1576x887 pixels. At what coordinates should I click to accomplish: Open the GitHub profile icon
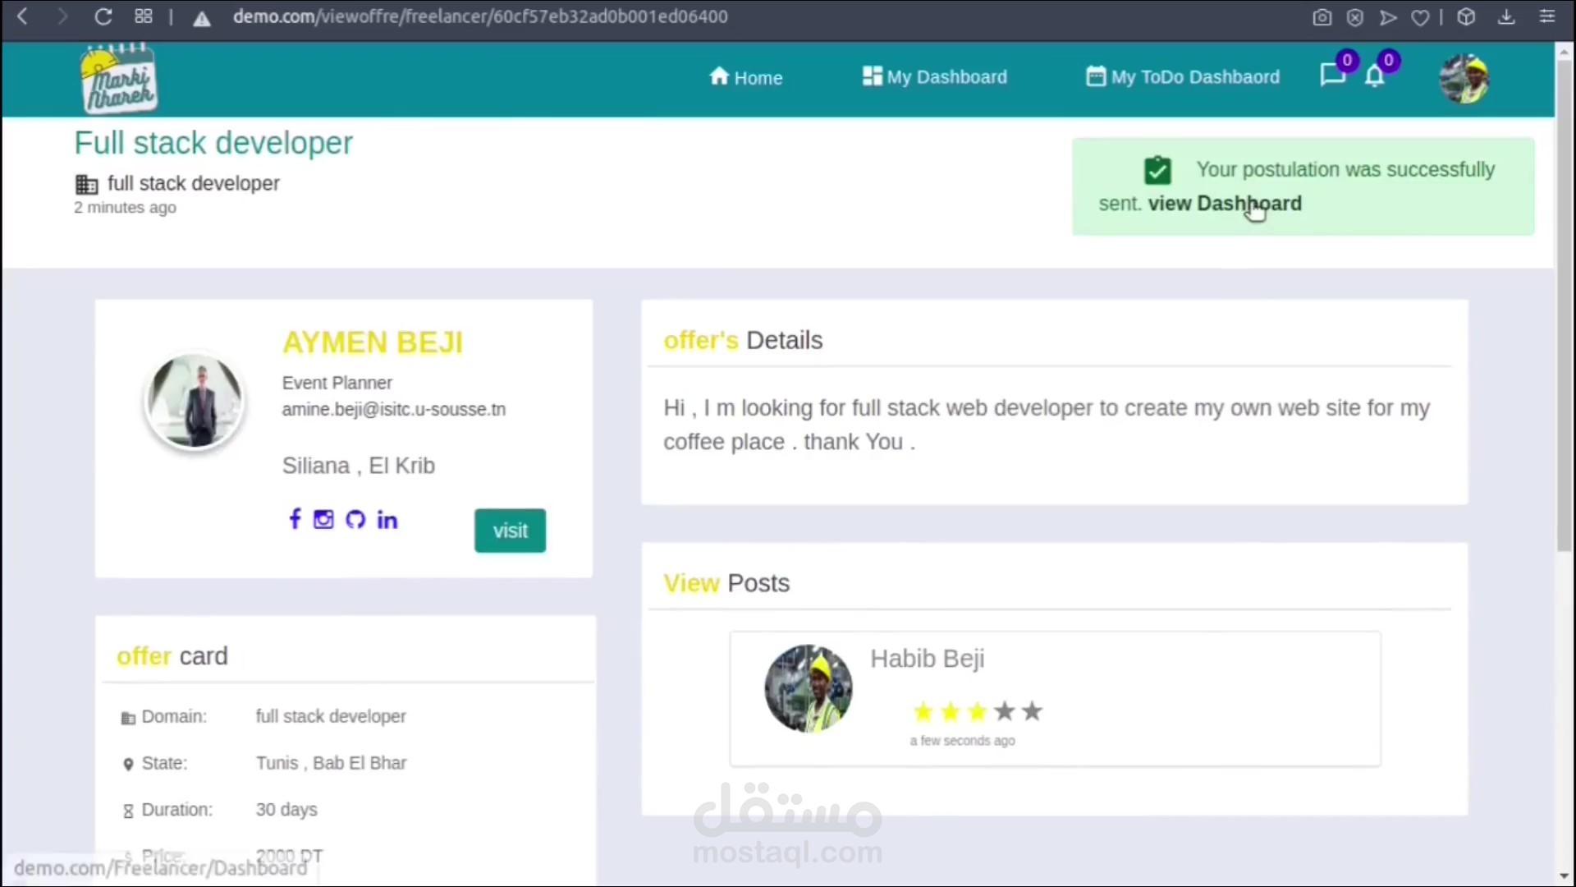(x=355, y=519)
